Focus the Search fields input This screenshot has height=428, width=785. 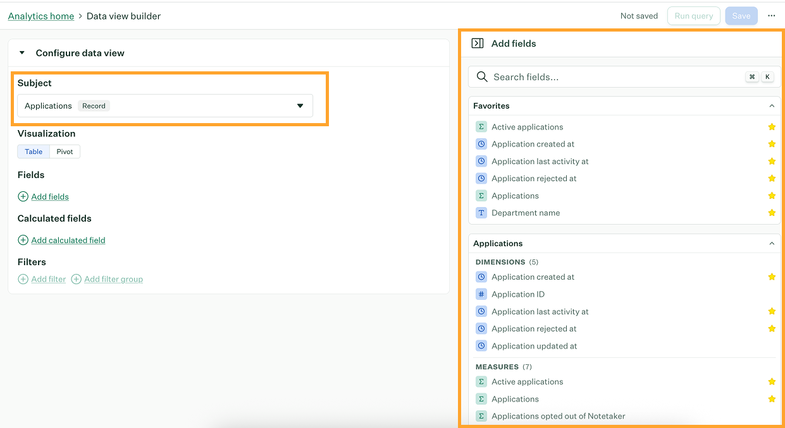pyautogui.click(x=624, y=76)
